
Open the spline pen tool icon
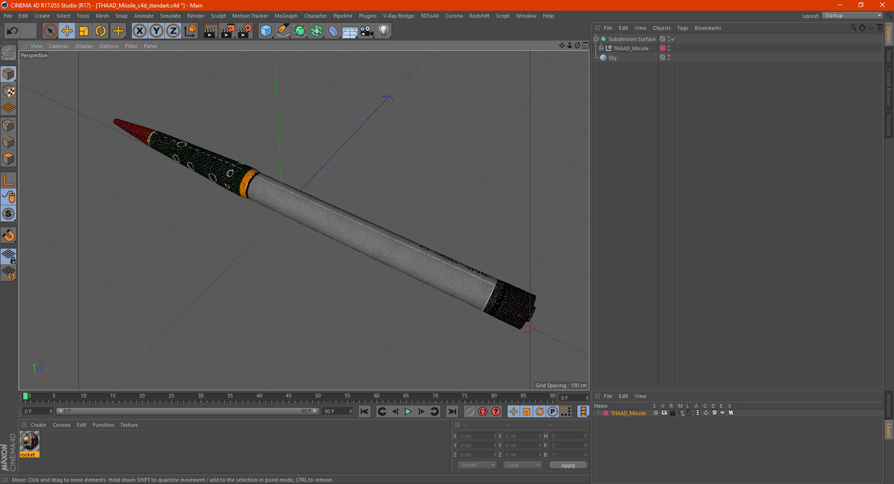[x=283, y=31]
